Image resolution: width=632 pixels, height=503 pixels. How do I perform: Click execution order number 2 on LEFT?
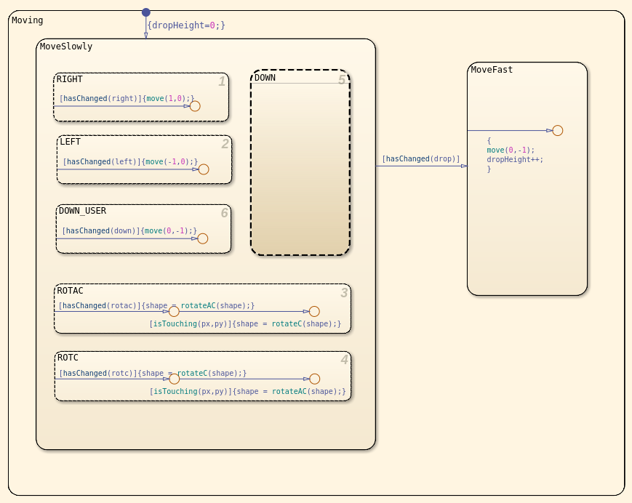click(225, 144)
